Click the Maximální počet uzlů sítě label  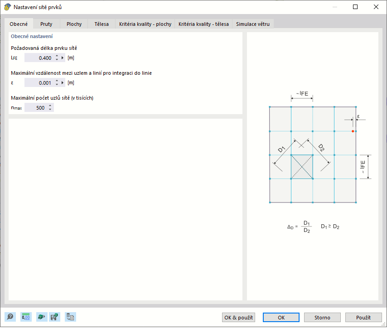coord(52,98)
